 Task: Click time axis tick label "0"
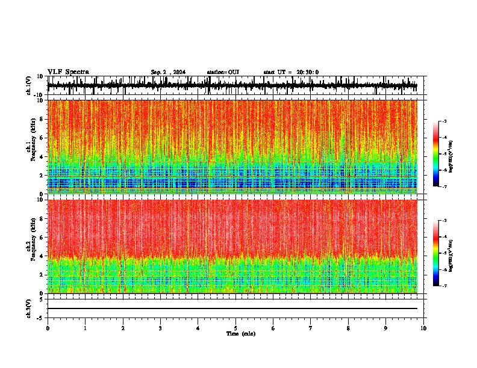48,328
